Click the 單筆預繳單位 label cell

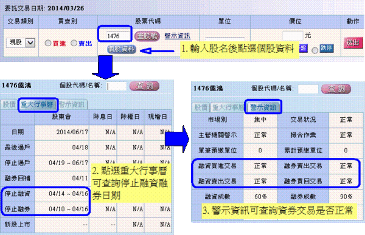pos(217,151)
